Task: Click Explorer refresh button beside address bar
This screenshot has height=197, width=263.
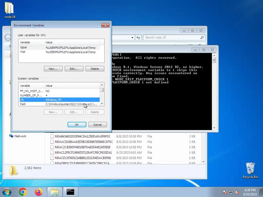Action: (x=138, y=37)
